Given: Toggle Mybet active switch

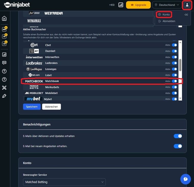Looking at the screenshot, I should [174, 99].
